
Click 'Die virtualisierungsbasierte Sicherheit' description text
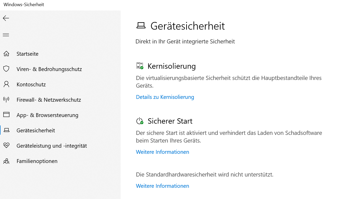(x=229, y=82)
